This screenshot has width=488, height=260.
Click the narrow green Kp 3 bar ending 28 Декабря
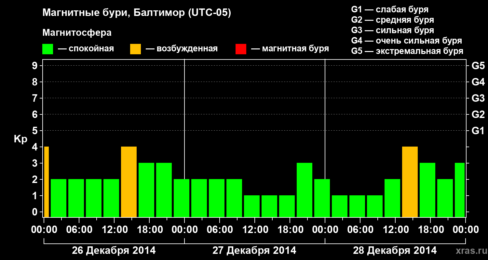pos(460,190)
